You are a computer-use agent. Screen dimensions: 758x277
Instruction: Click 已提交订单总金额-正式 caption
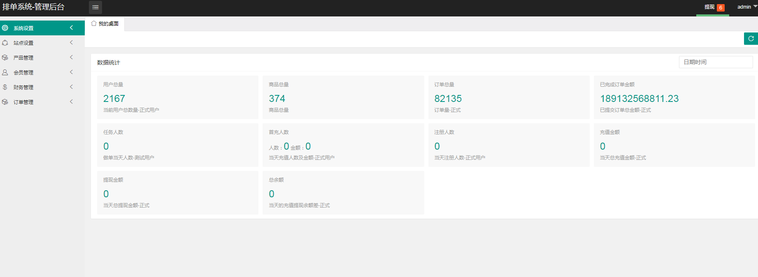(x=625, y=110)
